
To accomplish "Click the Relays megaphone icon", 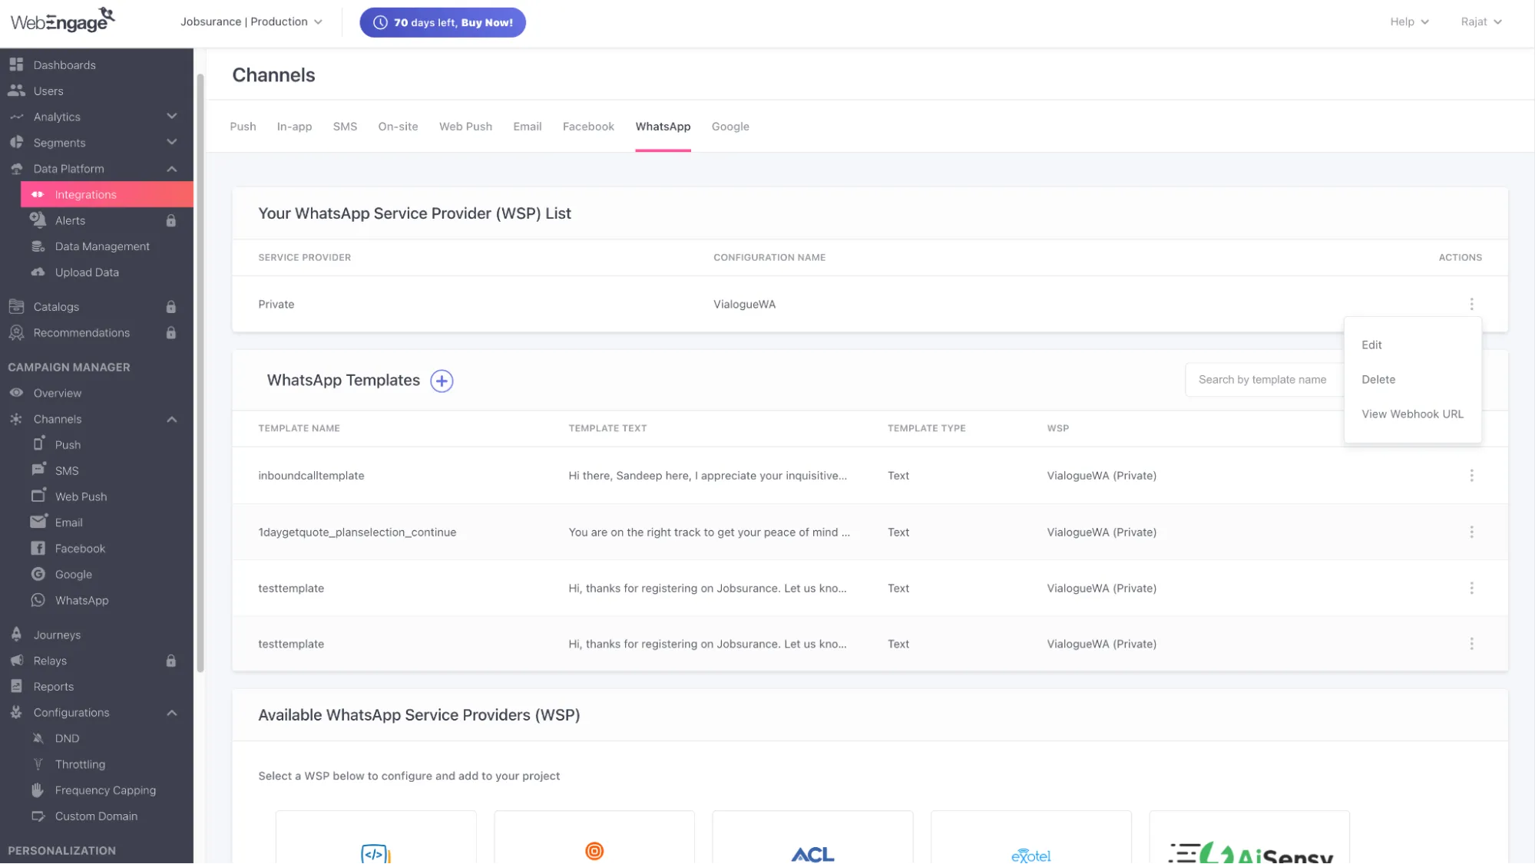I will [x=16, y=661].
